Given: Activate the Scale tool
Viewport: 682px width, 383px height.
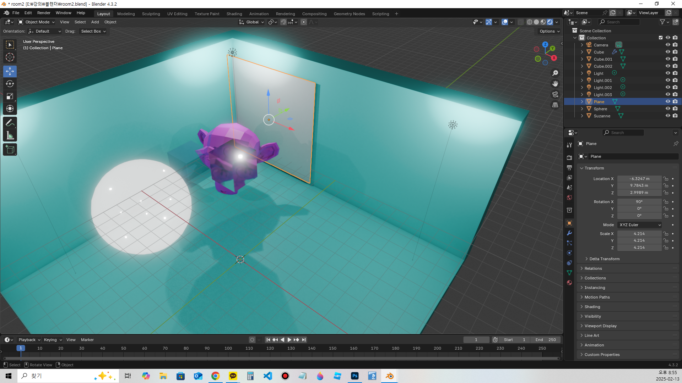Looking at the screenshot, I should pyautogui.click(x=10, y=96).
